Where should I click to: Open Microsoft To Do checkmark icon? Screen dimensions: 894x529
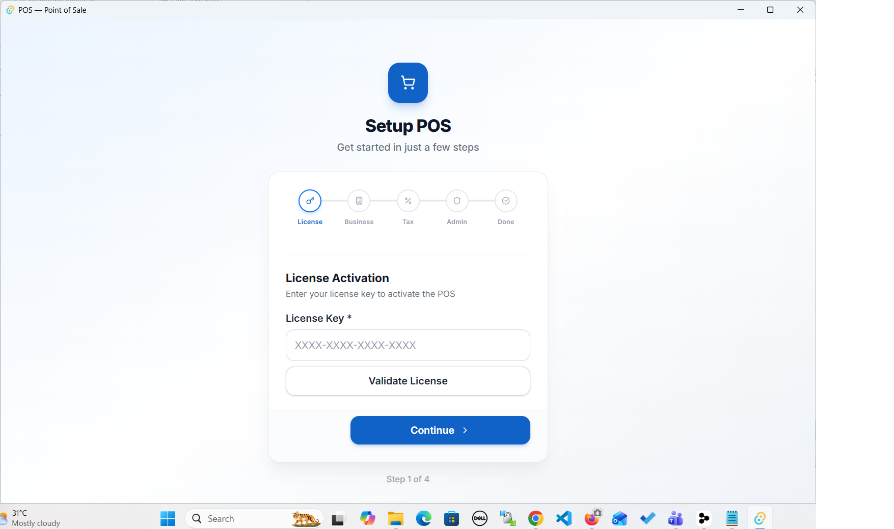point(648,519)
